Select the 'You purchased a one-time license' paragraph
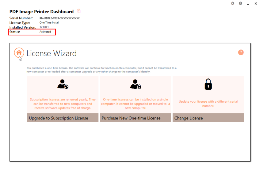This screenshot has width=260, height=173. [x=101, y=70]
